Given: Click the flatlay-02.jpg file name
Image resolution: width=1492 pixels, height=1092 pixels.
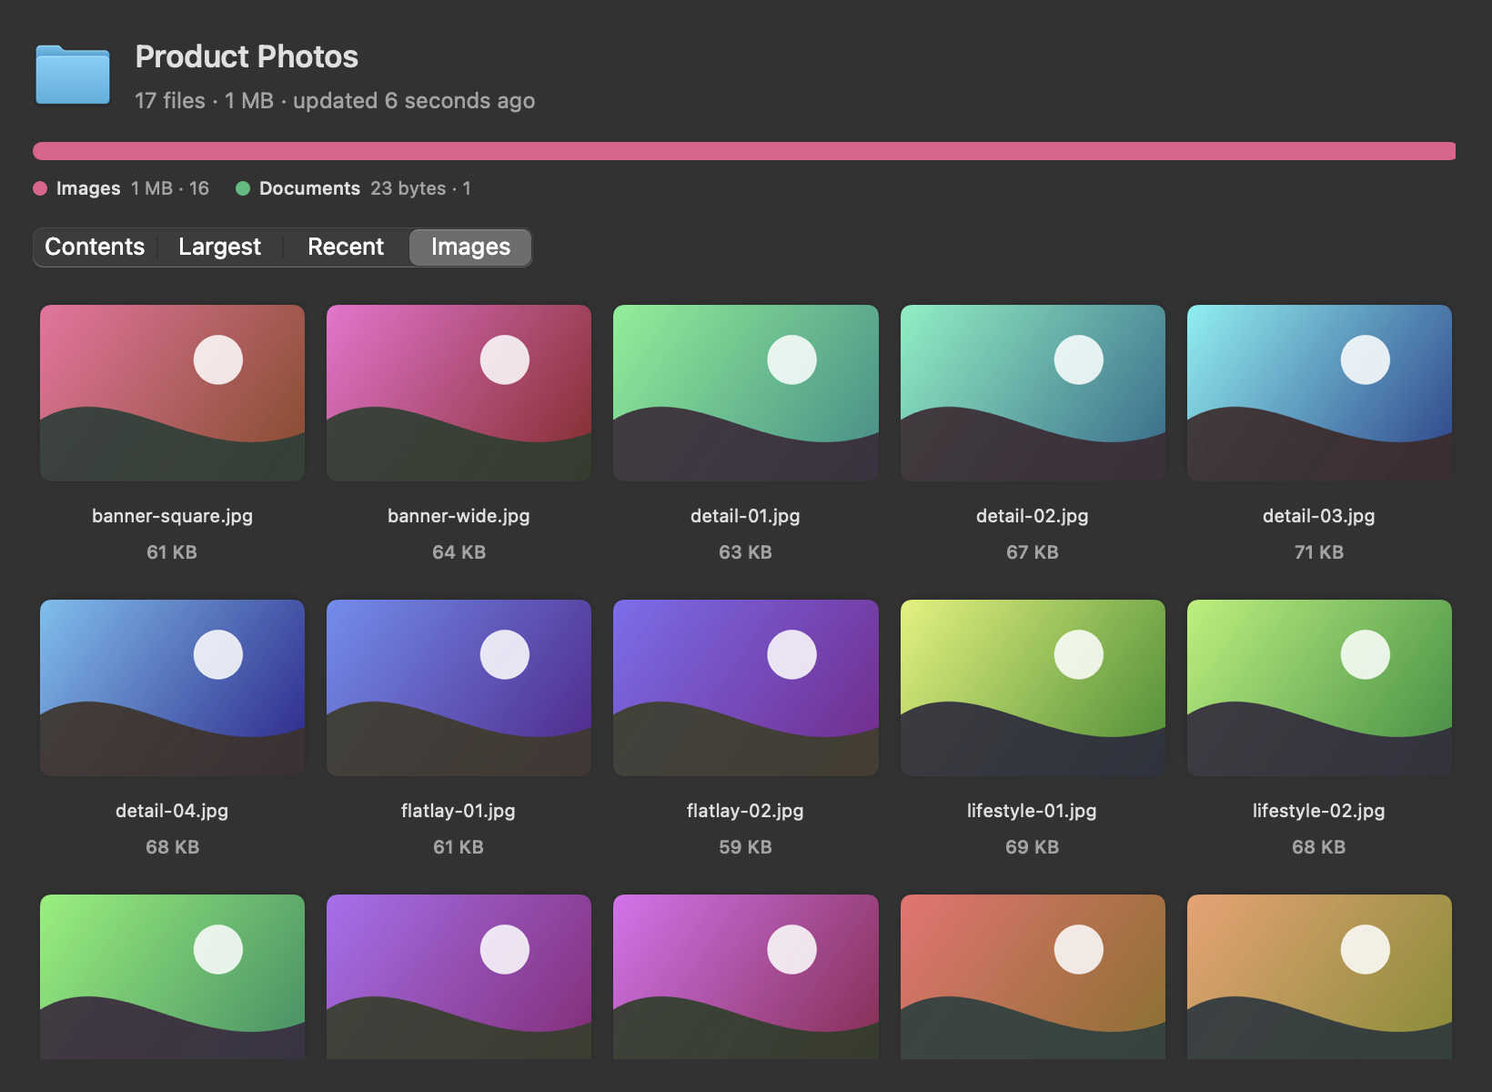Looking at the screenshot, I should (x=745, y=811).
